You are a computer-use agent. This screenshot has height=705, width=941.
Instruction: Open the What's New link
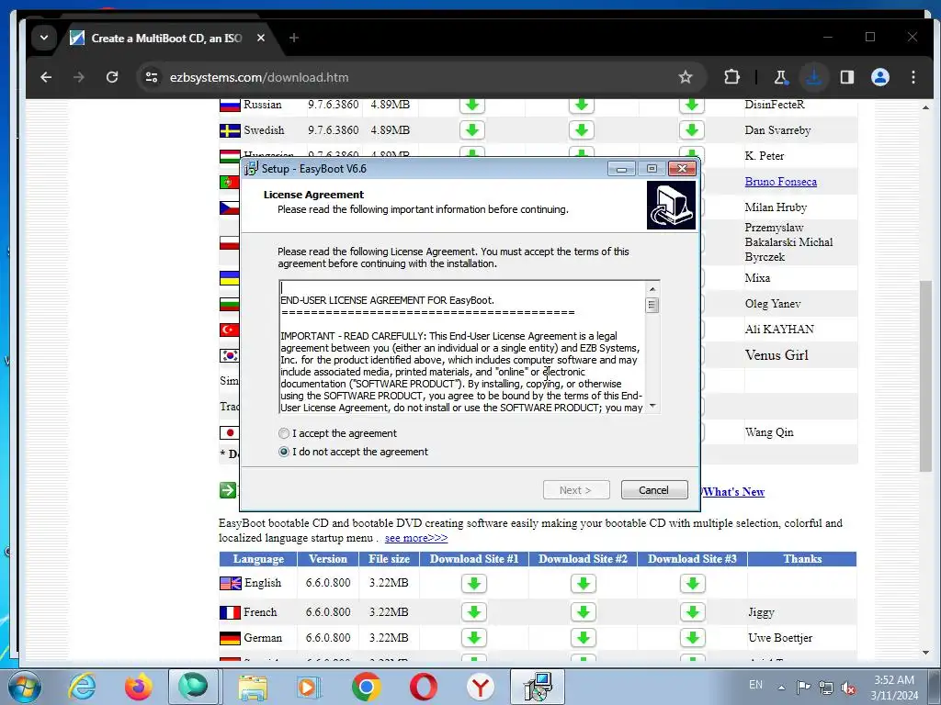click(x=733, y=492)
